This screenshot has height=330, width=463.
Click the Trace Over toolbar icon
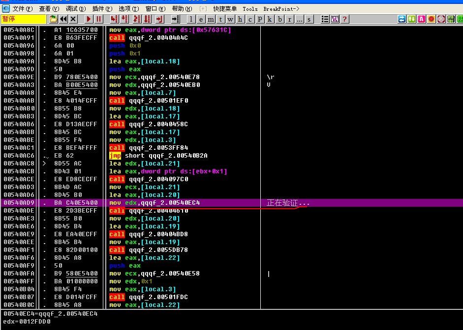(x=147, y=19)
